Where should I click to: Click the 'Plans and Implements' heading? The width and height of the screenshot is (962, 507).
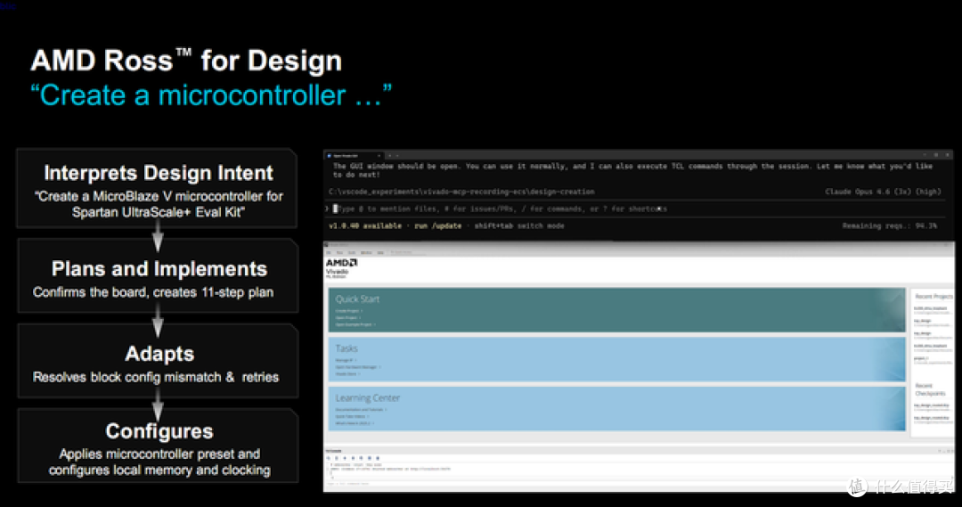point(159,269)
